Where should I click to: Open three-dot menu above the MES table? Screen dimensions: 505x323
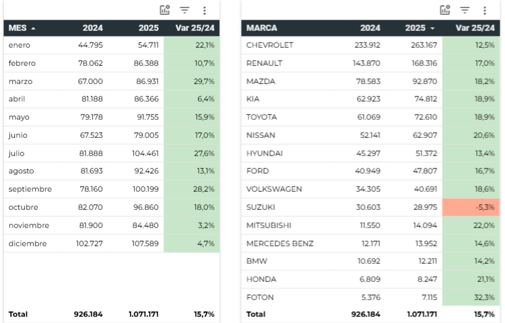[205, 10]
